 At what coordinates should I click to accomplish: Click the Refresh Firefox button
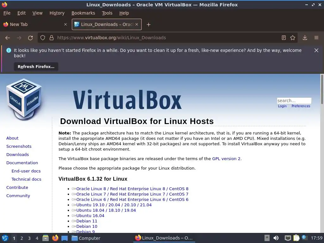(x=36, y=67)
